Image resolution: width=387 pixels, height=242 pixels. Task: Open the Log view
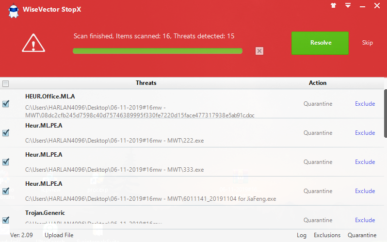pos(301,235)
